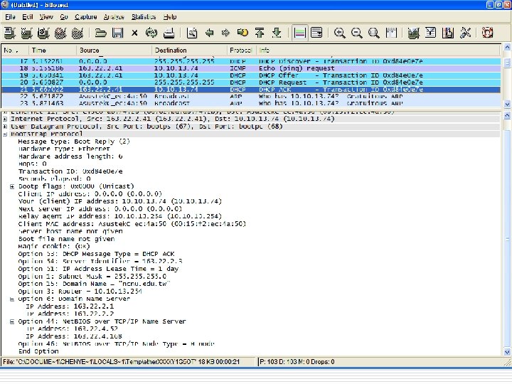Find a packet toolbar icon
This screenshot has width=512, height=384.
192,33
